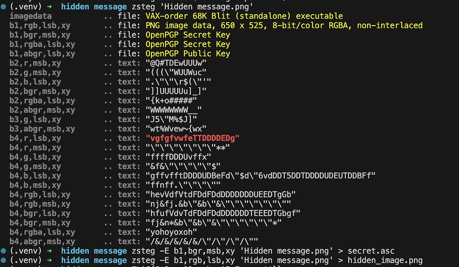
Task: Click the "b4,r,lsb,xy" channel label
Action: tap(35, 138)
